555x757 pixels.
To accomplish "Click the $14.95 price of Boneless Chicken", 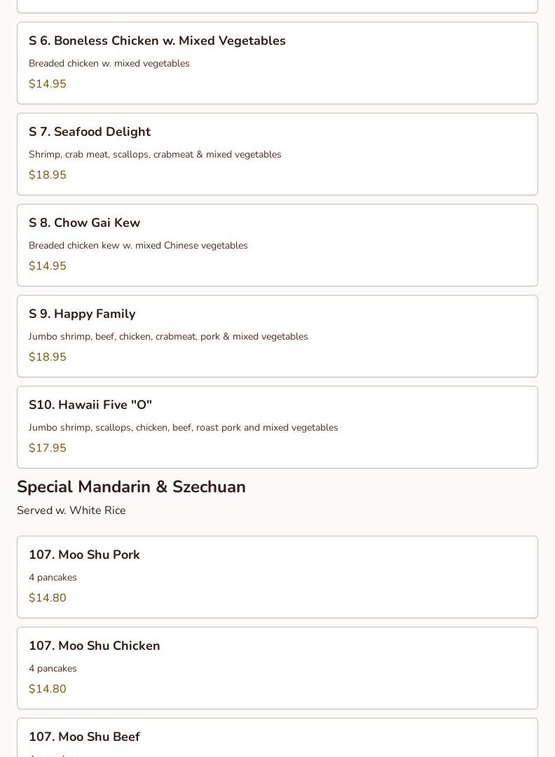I will (48, 84).
